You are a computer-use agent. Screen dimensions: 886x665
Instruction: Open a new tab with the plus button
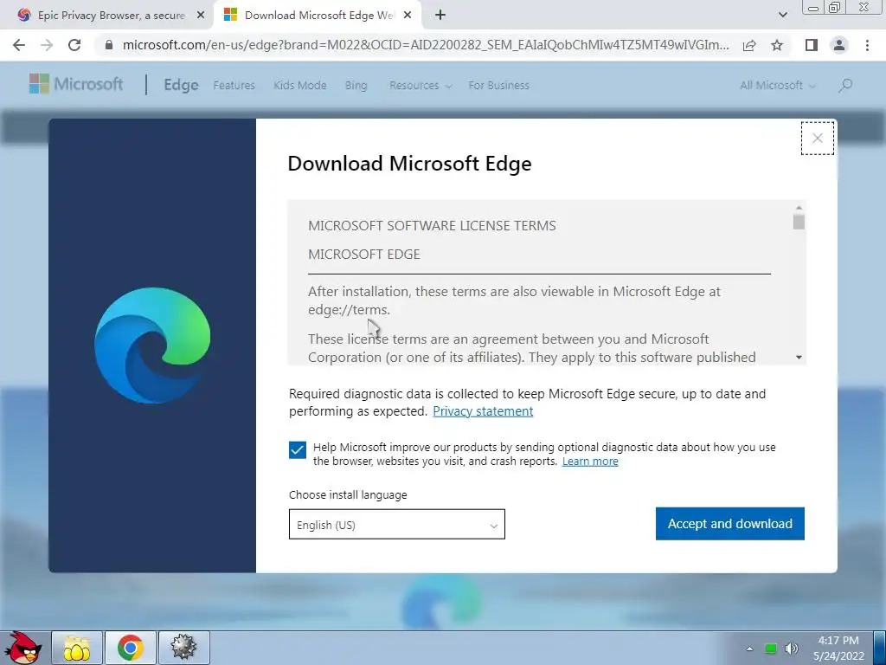coord(440,16)
